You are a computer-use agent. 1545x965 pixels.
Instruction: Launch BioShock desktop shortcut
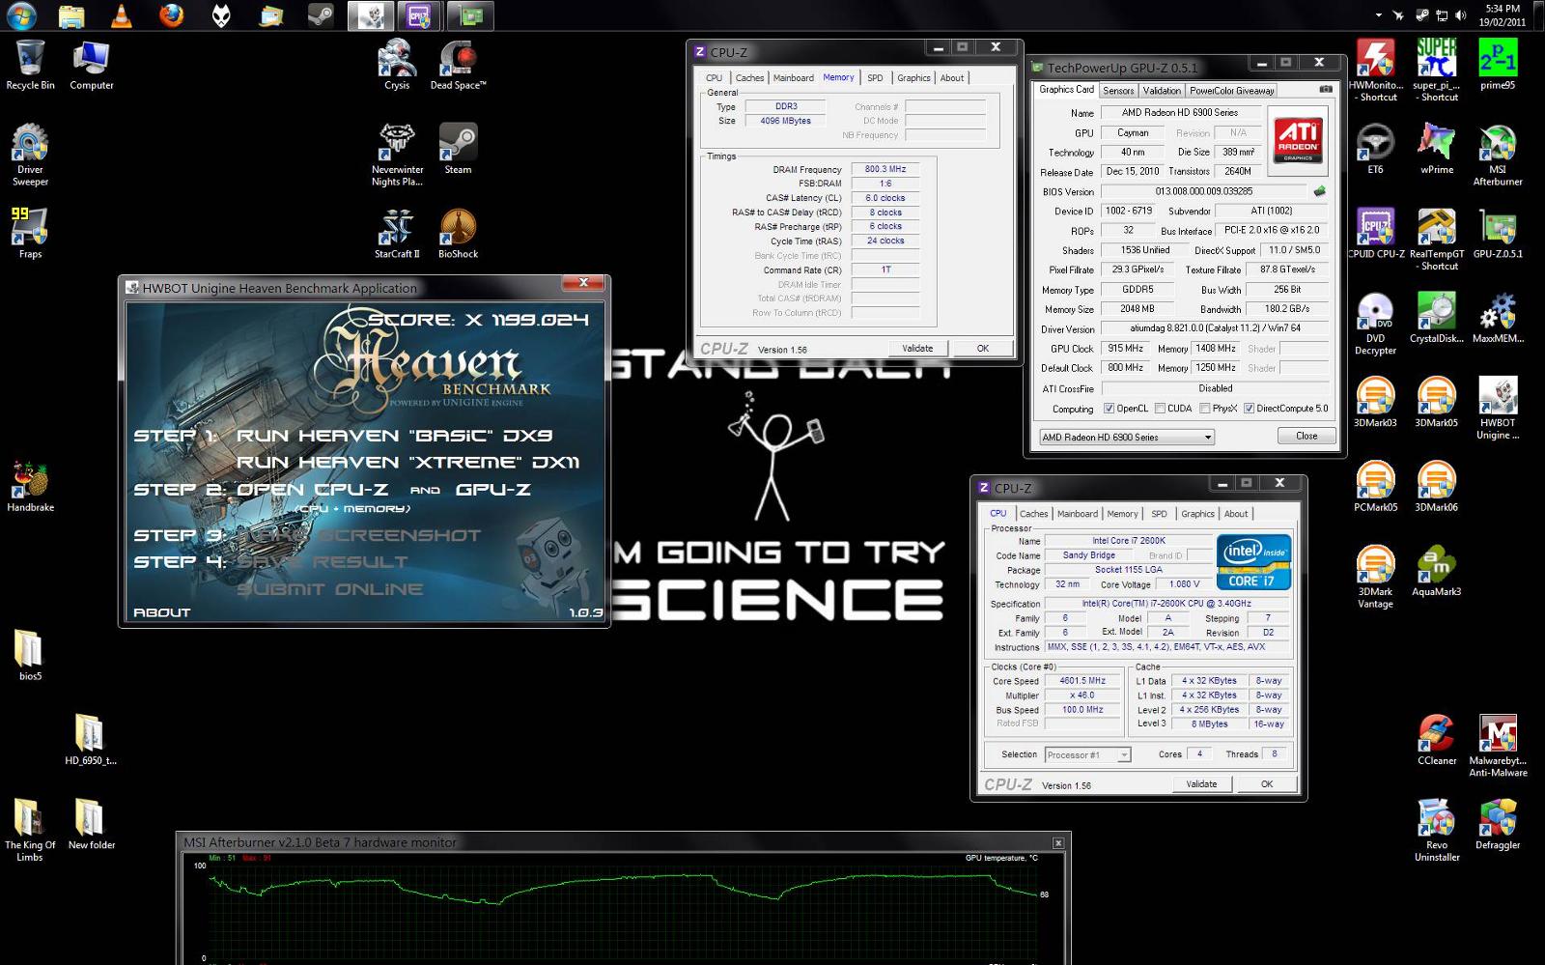coord(458,233)
